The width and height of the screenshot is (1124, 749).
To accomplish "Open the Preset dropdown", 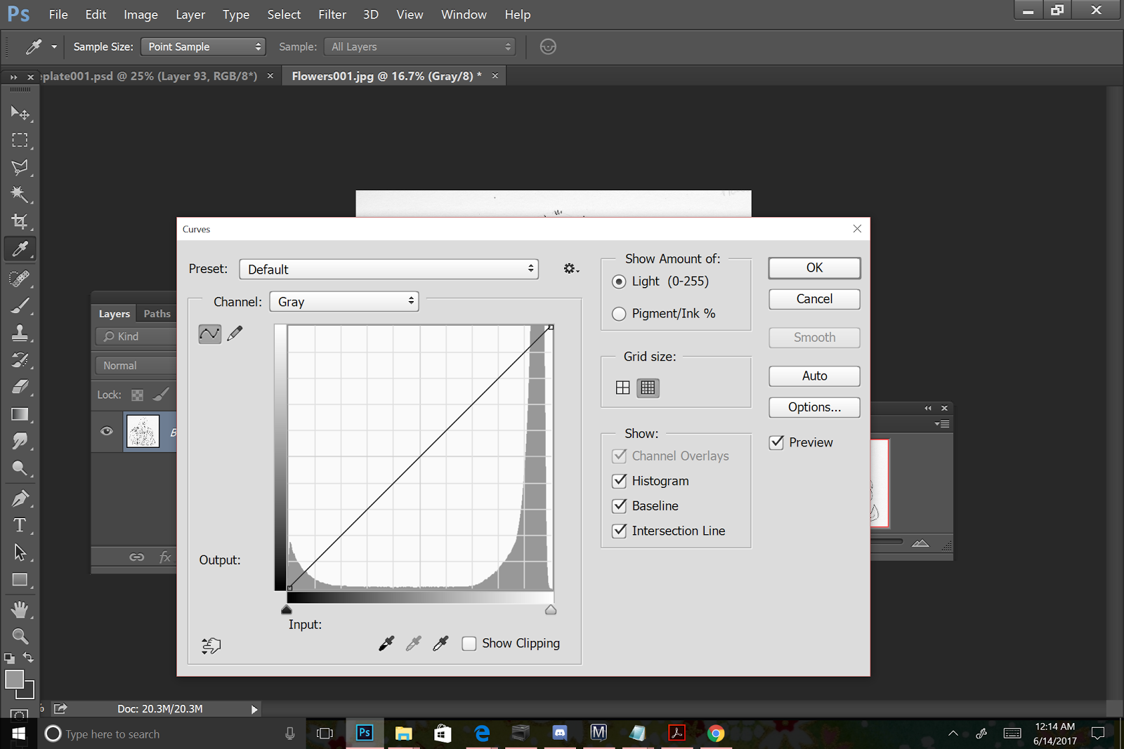I will [x=388, y=269].
